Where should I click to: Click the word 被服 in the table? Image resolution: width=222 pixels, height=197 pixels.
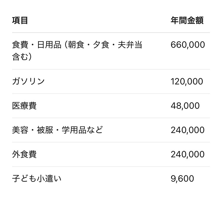click(x=45, y=130)
